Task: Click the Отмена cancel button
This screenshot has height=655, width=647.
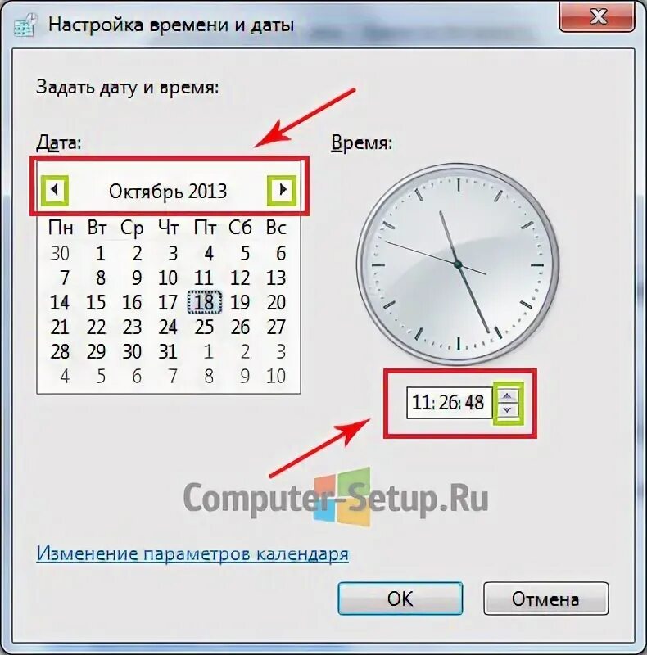Action: click(545, 599)
